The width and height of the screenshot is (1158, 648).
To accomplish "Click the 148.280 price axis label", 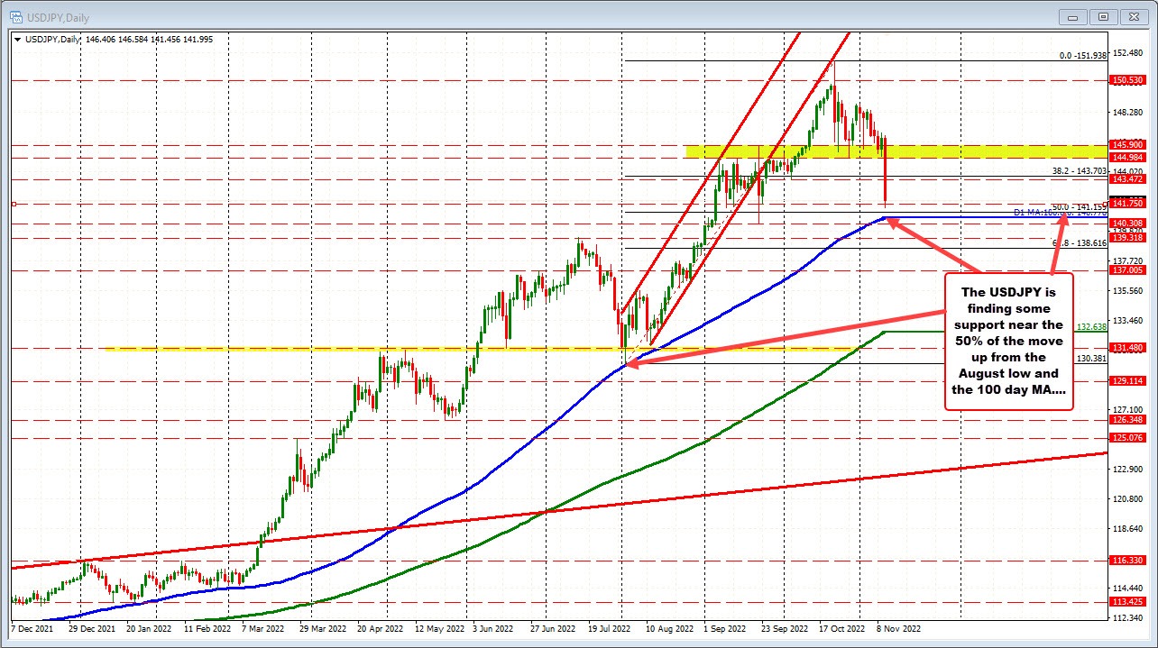I will [1127, 112].
